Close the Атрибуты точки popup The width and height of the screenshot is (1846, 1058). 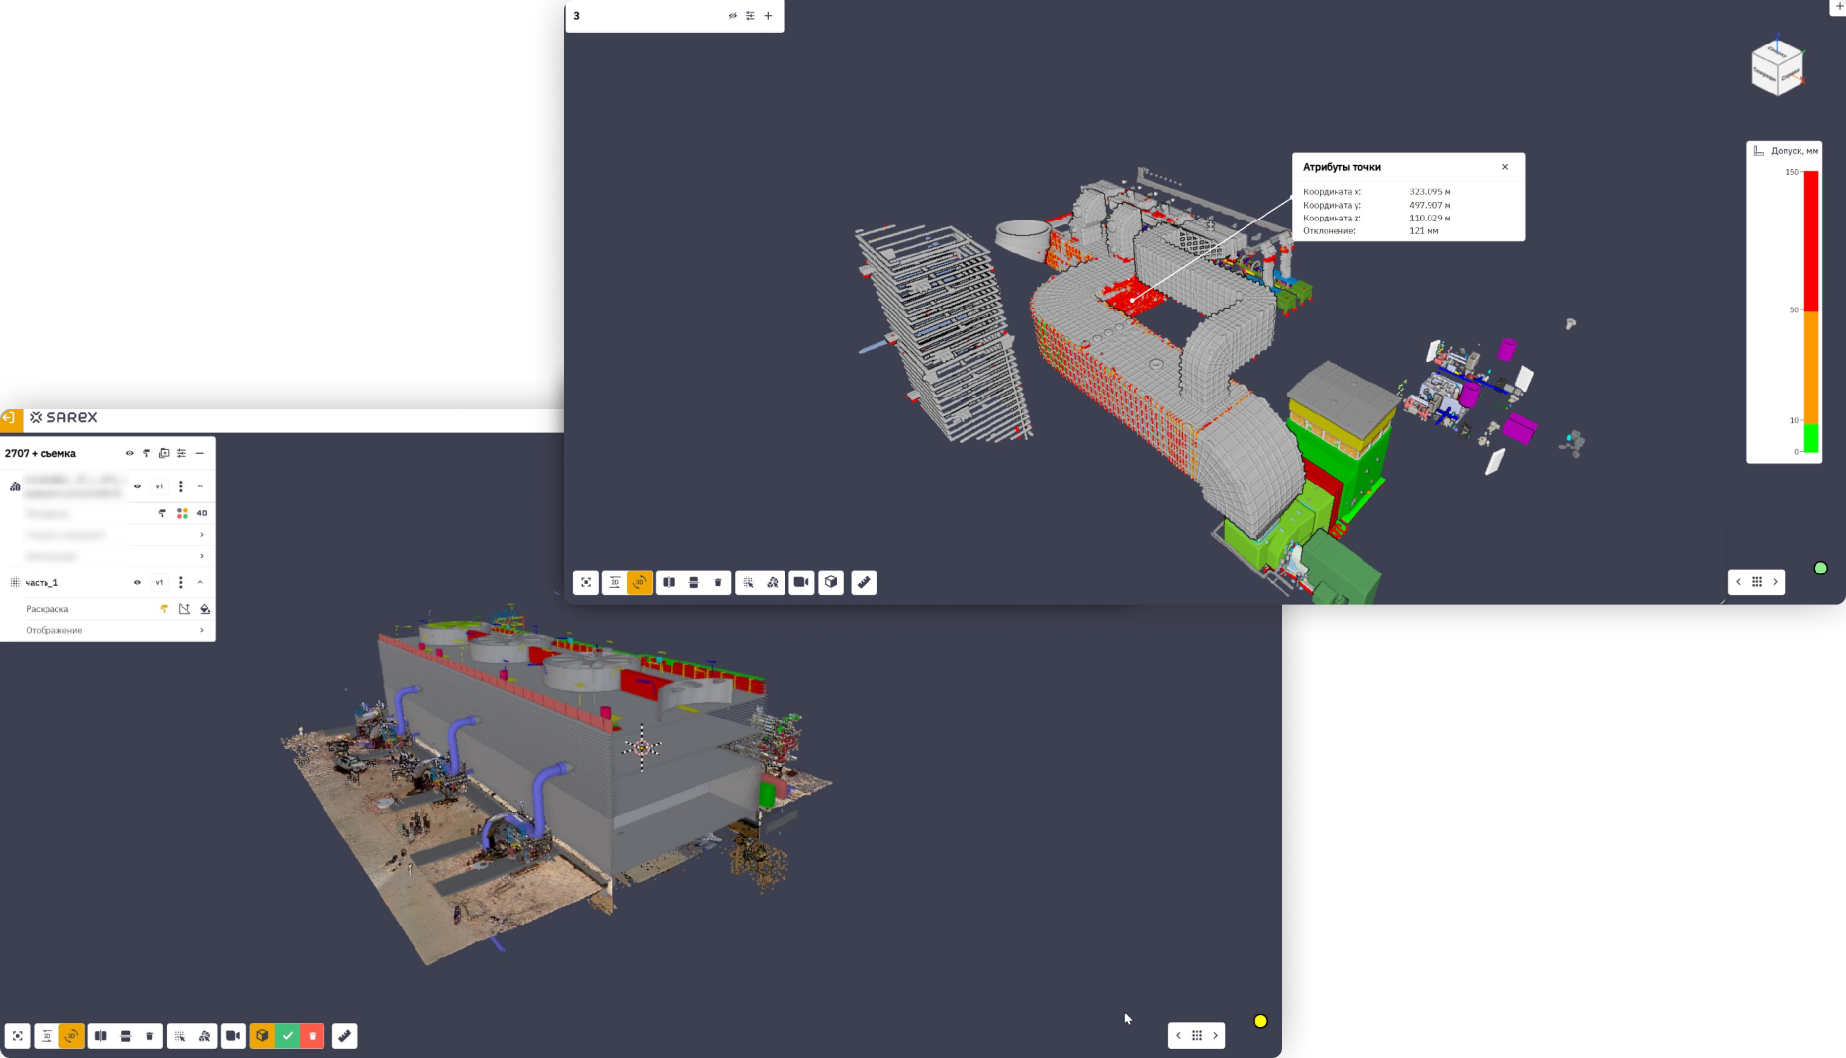(1505, 167)
